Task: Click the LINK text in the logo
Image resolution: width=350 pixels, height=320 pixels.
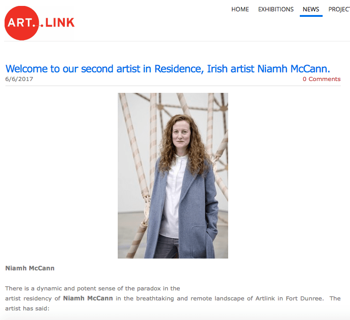Action: point(60,22)
